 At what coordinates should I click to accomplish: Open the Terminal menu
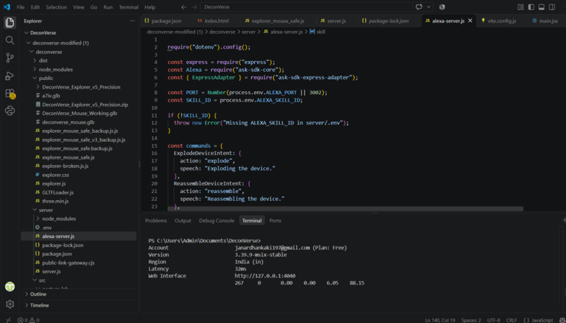[x=129, y=7]
